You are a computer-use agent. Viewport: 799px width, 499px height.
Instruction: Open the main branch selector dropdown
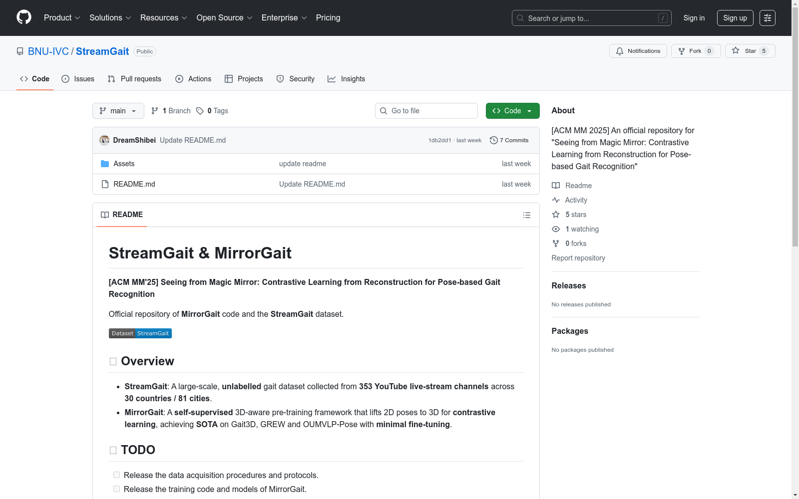click(118, 111)
